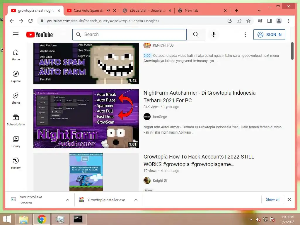This screenshot has height=225, width=300.
Task: Close the downloads bar
Action: pyautogui.click(x=289, y=200)
